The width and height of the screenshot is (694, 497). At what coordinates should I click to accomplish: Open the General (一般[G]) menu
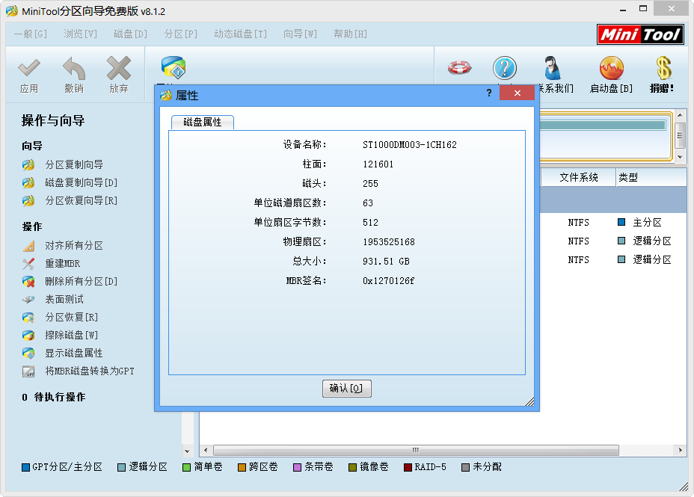coord(30,34)
